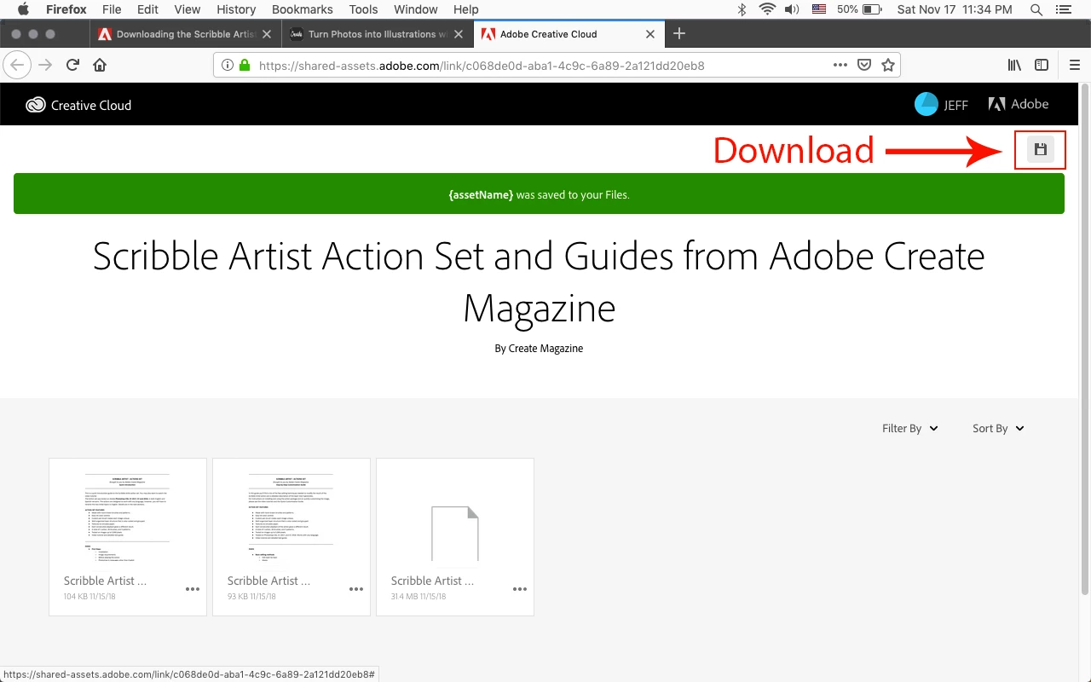The height and width of the screenshot is (682, 1091).
Task: Open the View menu
Action: tap(187, 9)
